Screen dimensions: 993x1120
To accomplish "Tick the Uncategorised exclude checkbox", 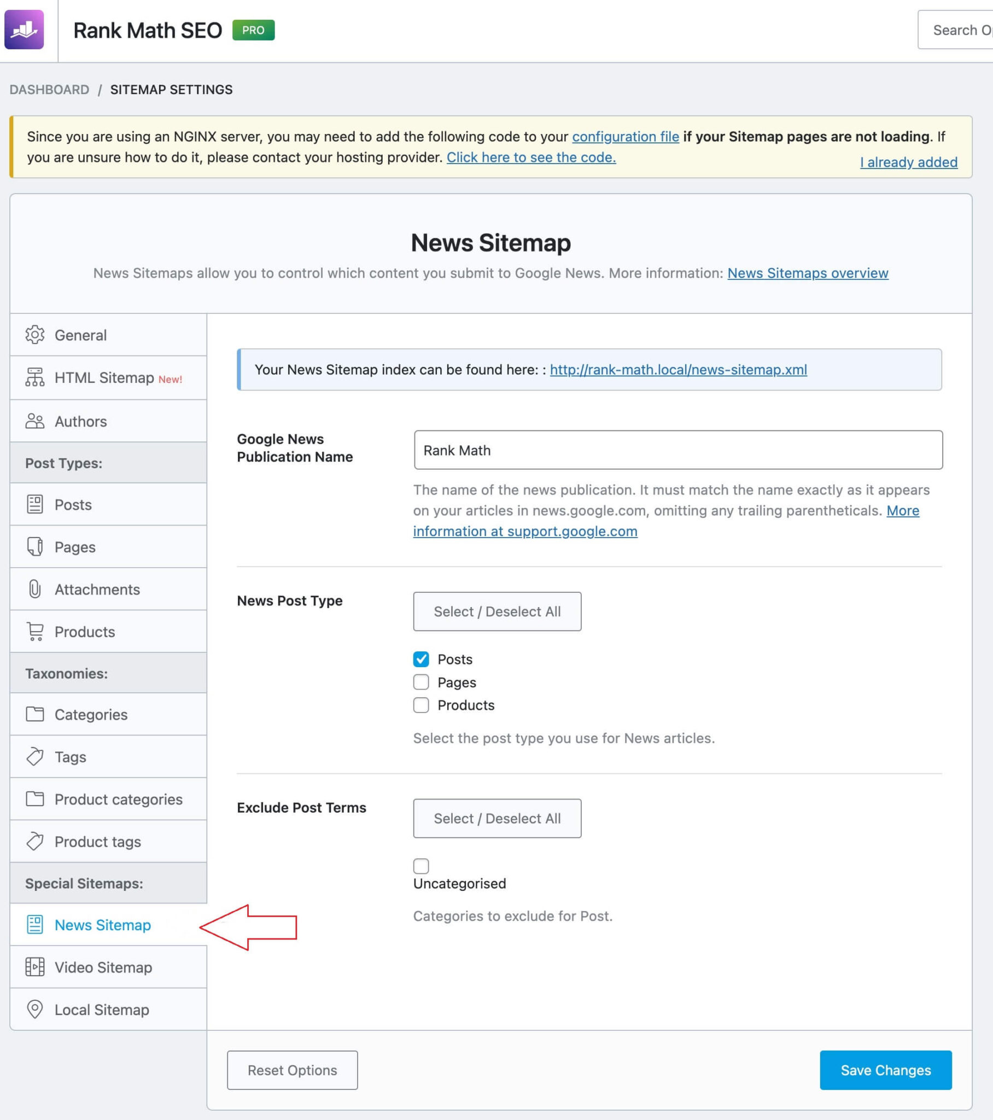I will [421, 866].
